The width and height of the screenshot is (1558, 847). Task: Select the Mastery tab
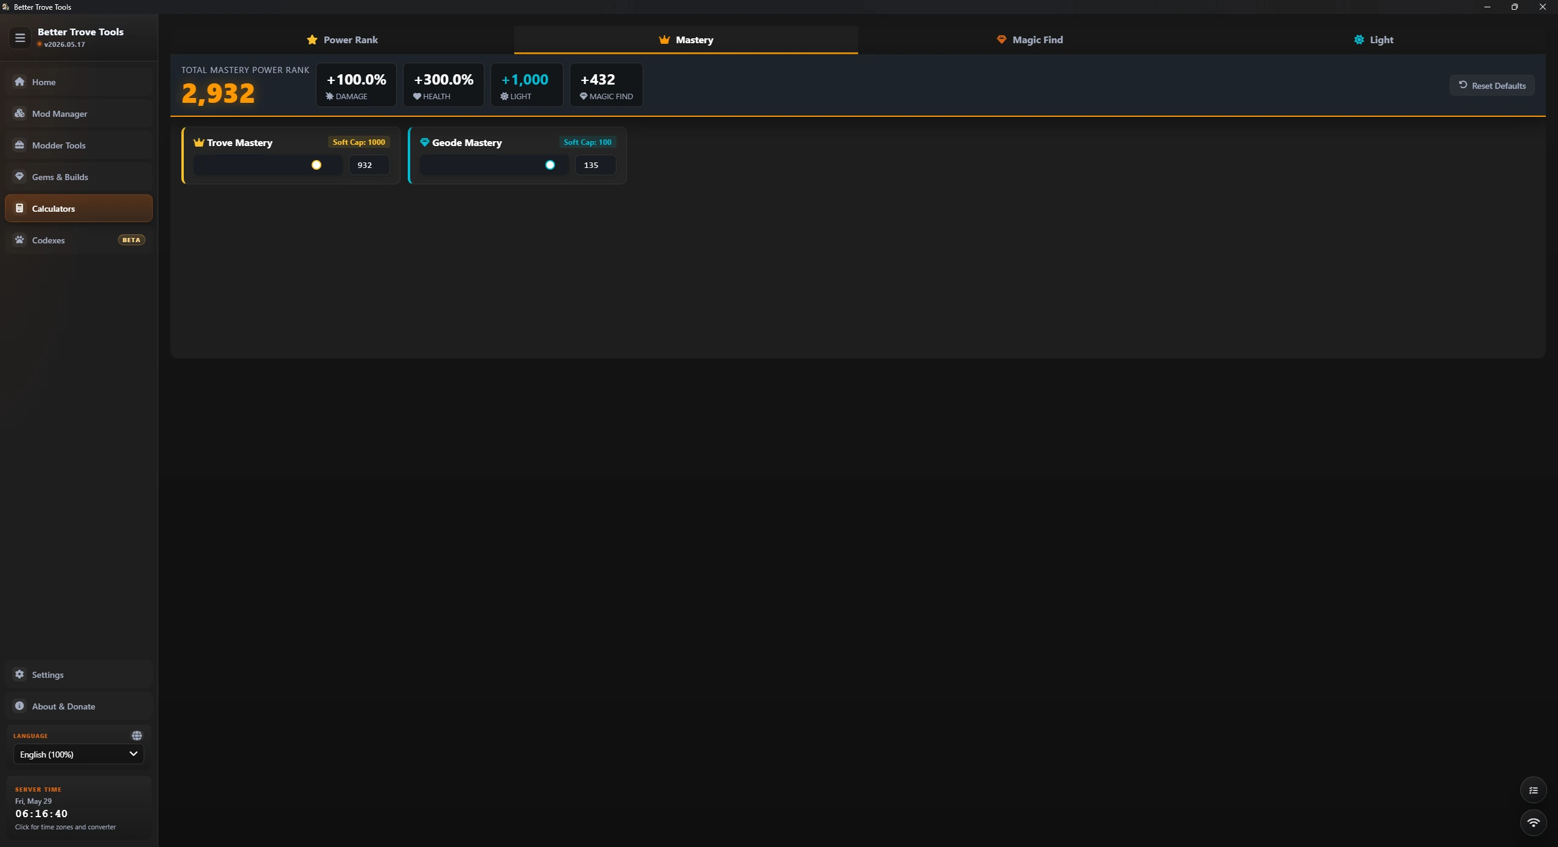point(686,40)
